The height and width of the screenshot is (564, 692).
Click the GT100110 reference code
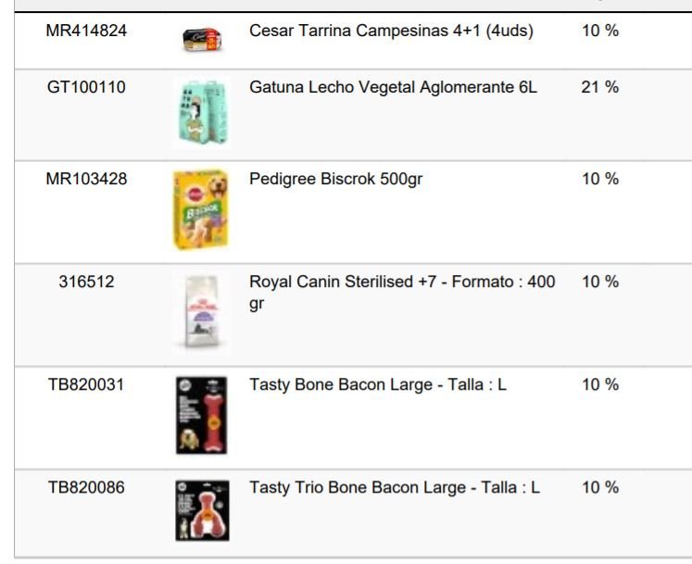tap(86, 87)
